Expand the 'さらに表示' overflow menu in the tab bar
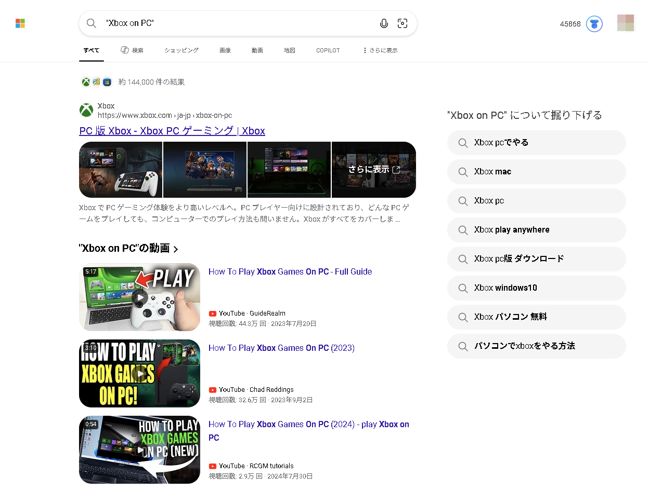Screen dimensions: 649x491 pos(379,50)
